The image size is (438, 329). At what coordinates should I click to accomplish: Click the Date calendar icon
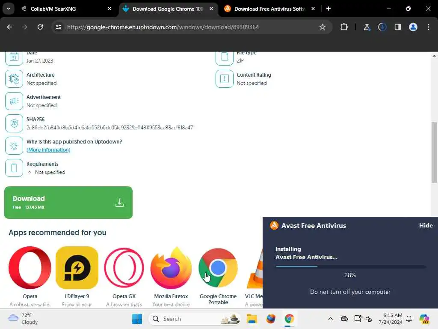click(14, 58)
